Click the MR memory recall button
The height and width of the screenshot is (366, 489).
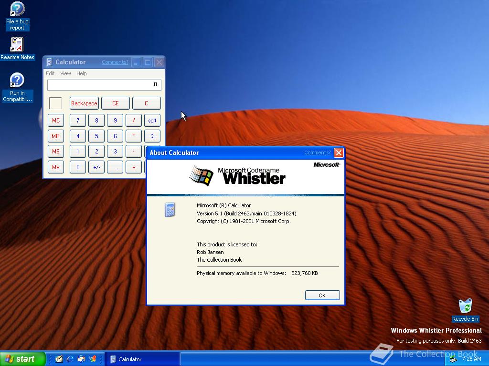56,136
